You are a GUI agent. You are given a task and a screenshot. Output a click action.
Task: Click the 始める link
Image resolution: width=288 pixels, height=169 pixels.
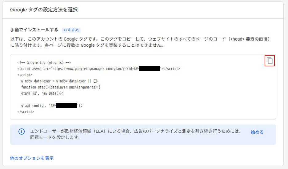tap(257, 132)
